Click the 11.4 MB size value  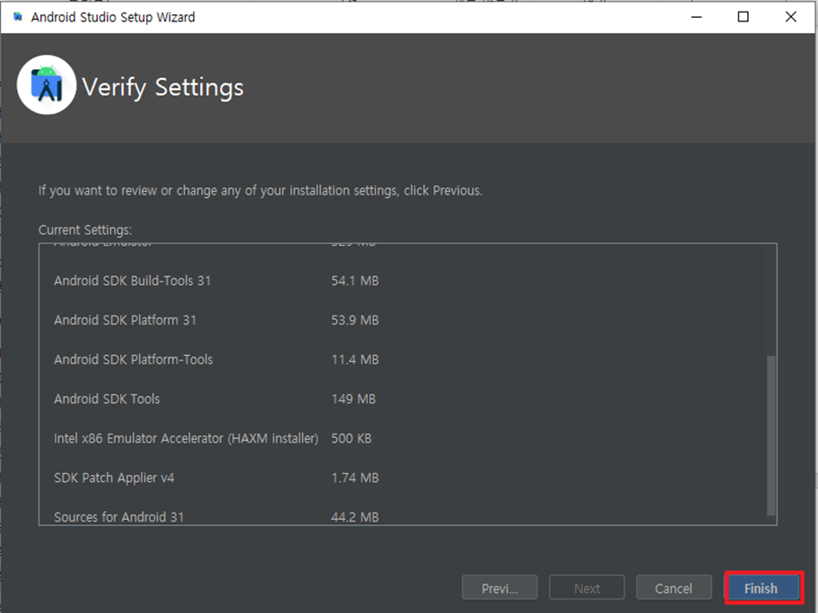(355, 359)
